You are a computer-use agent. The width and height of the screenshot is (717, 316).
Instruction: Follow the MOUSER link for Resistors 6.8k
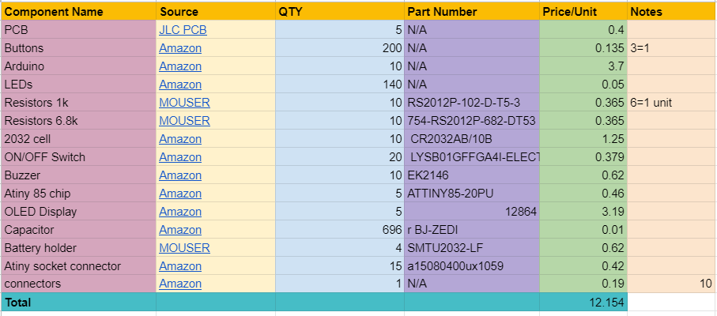point(184,121)
